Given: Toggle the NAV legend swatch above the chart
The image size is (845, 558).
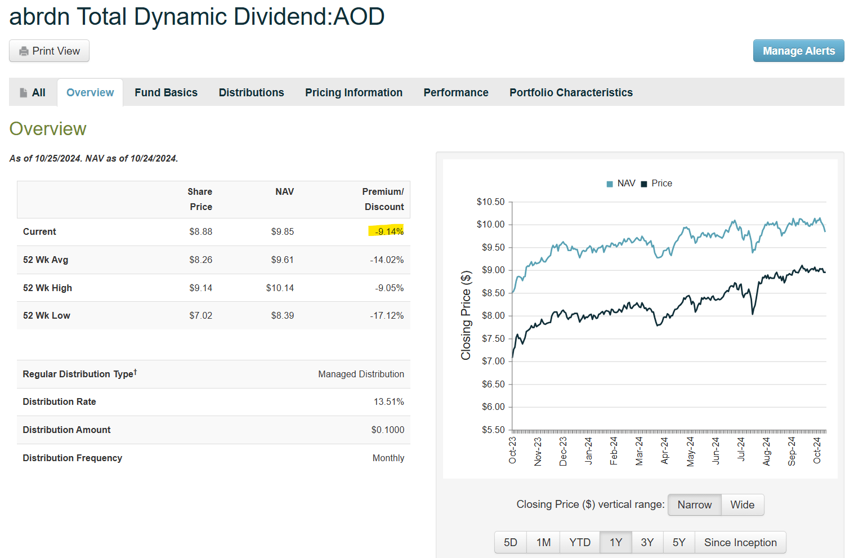Looking at the screenshot, I should [609, 184].
